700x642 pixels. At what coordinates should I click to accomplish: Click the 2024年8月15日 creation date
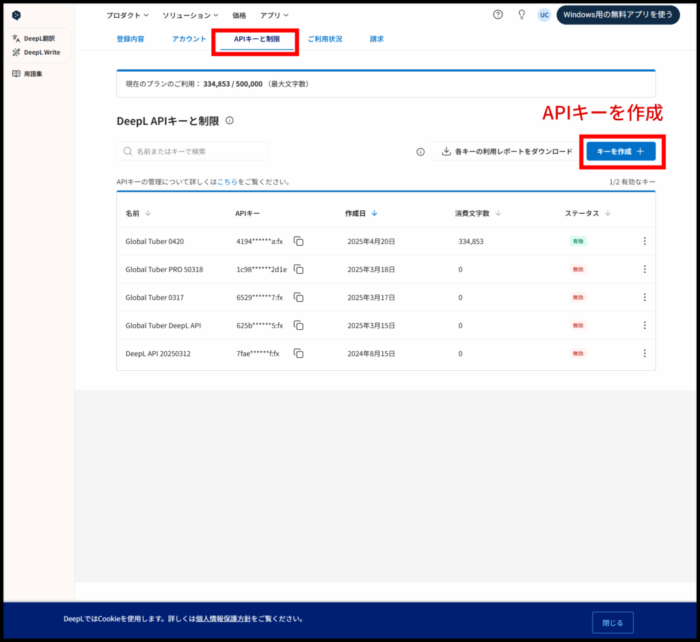point(371,354)
